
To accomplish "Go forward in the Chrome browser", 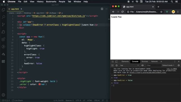I will 118,12.
